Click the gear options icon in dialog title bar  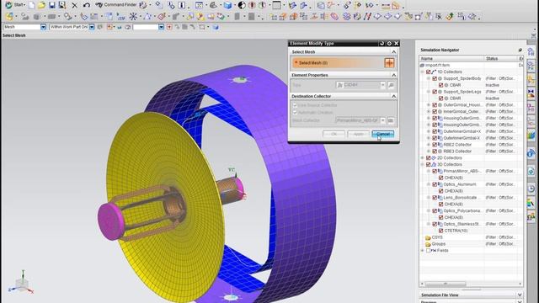point(389,43)
